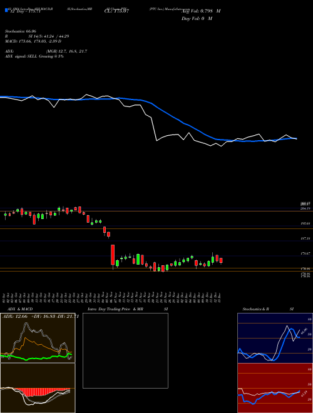Click the 'Intra Day Trading Price & MR' heading
This screenshot has height=413, width=313.
pyautogui.click(x=115, y=309)
